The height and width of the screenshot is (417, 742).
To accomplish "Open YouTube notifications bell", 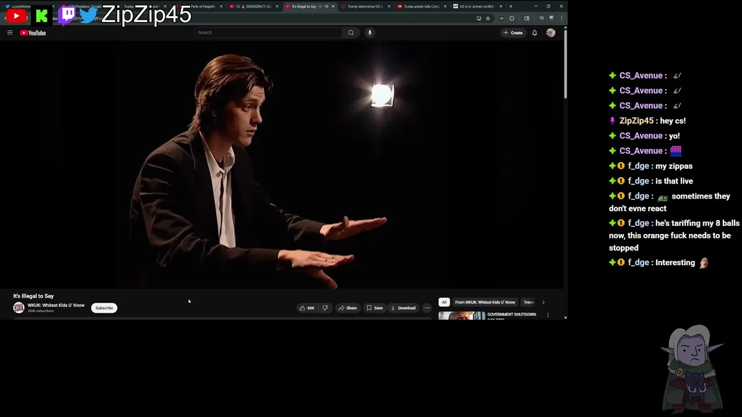I will 534,33.
